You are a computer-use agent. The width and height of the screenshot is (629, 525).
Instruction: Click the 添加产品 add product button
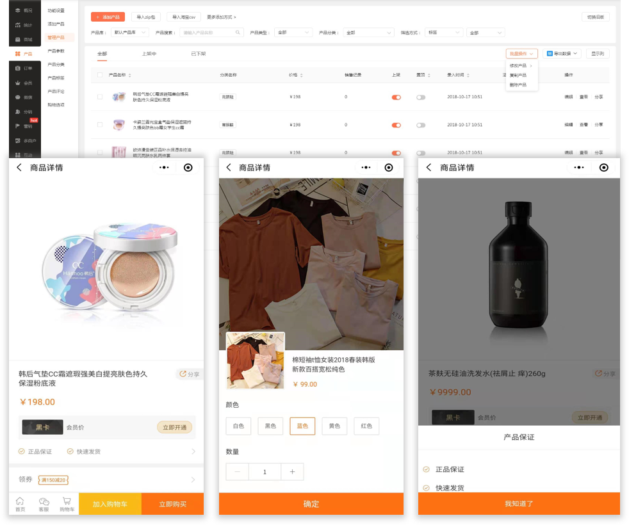tap(107, 16)
